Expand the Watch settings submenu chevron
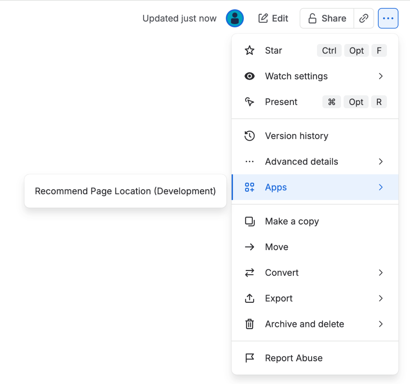 point(381,76)
